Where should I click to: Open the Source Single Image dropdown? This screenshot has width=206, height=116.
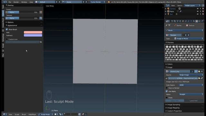[191, 75]
